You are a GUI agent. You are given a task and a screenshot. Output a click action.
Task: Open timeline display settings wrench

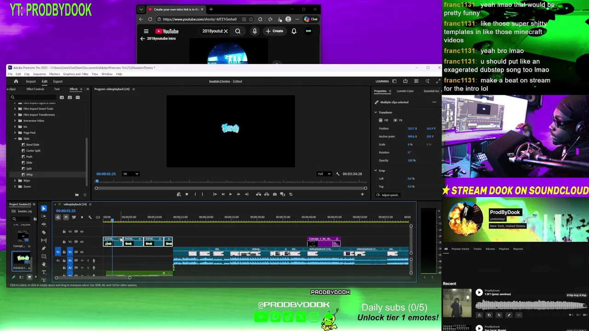click(90, 217)
